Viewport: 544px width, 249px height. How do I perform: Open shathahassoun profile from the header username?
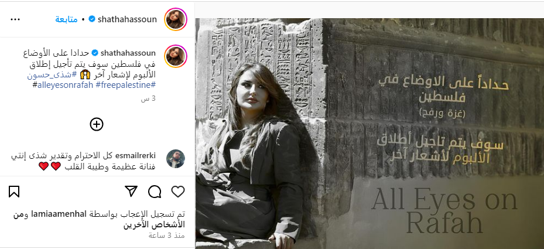127,19
